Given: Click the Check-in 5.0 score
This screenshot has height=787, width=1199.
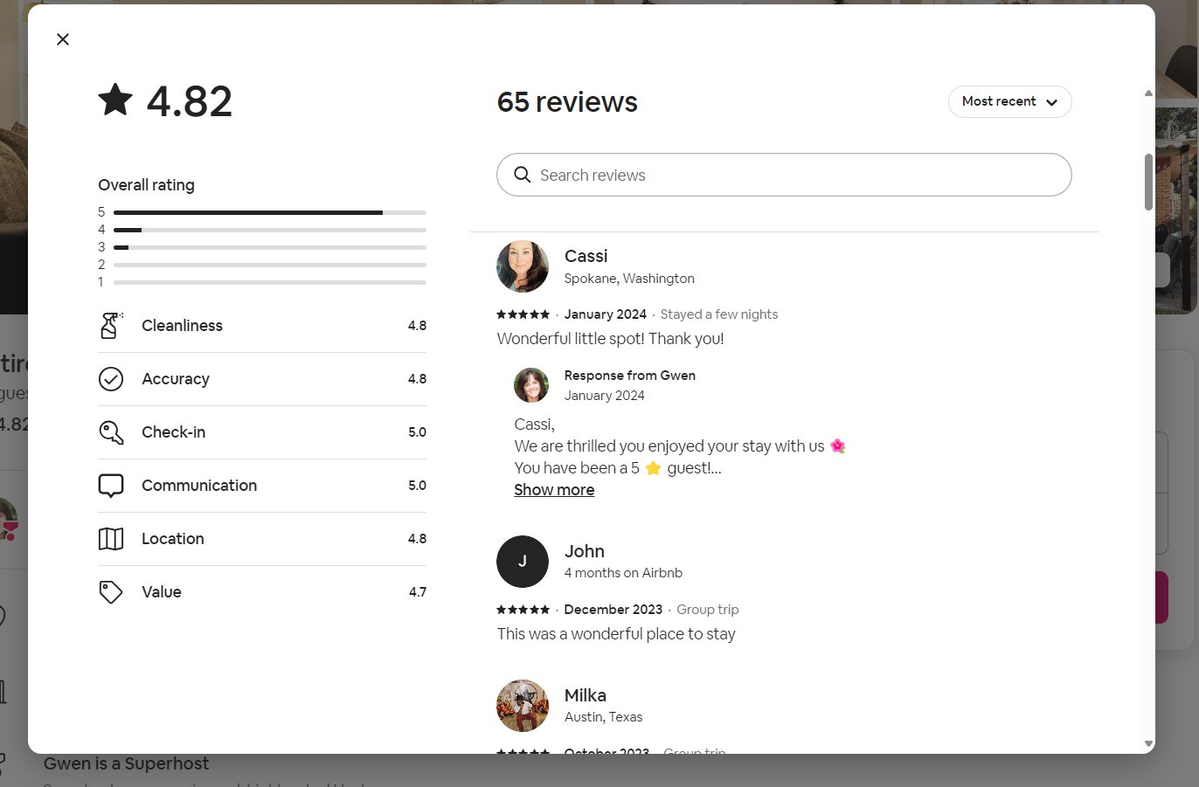Looking at the screenshot, I should (x=417, y=432).
